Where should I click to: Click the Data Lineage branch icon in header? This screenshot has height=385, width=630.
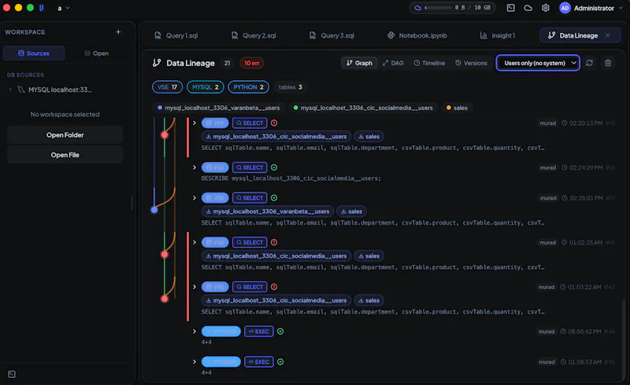pyautogui.click(x=157, y=63)
